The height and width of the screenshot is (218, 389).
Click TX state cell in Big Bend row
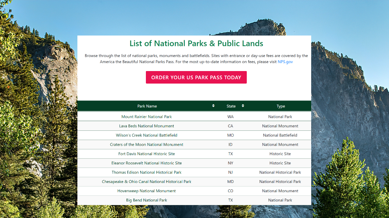pyautogui.click(x=231, y=200)
